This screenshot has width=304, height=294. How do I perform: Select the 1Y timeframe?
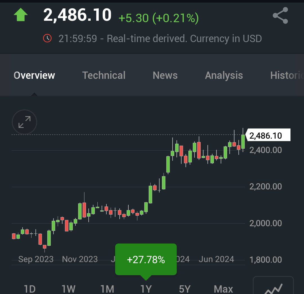[146, 289]
